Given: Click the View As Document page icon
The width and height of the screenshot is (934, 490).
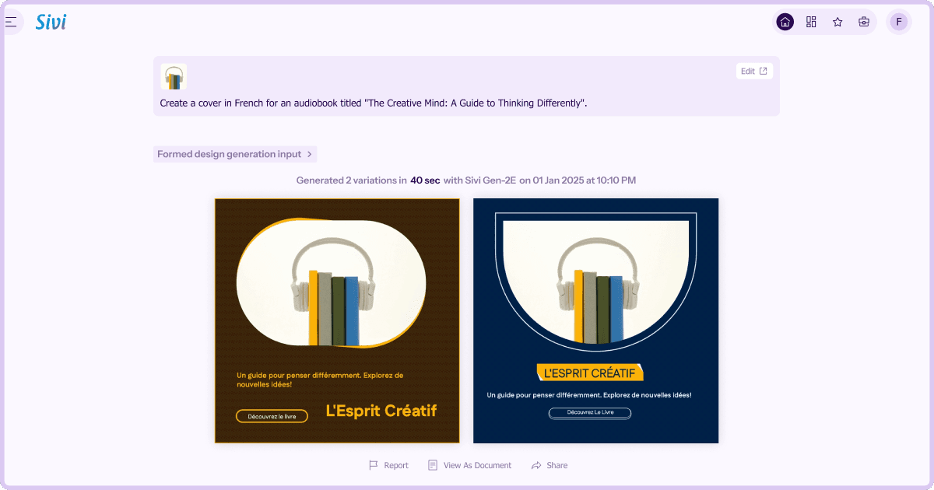Looking at the screenshot, I should coord(433,464).
